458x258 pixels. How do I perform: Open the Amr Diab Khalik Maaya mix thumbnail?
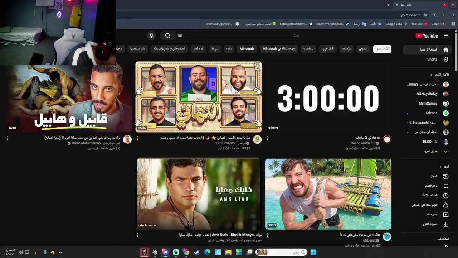point(199,194)
